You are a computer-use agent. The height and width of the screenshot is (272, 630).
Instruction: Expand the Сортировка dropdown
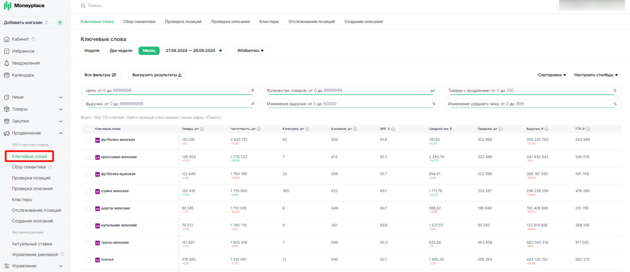[552, 75]
